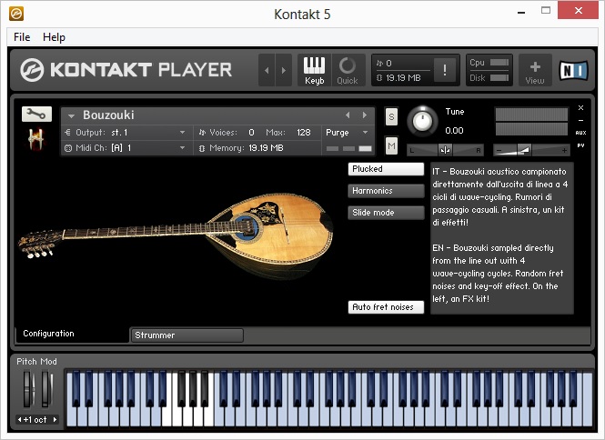Open the Quick-Load browser
The height and width of the screenshot is (440, 605).
click(x=348, y=70)
